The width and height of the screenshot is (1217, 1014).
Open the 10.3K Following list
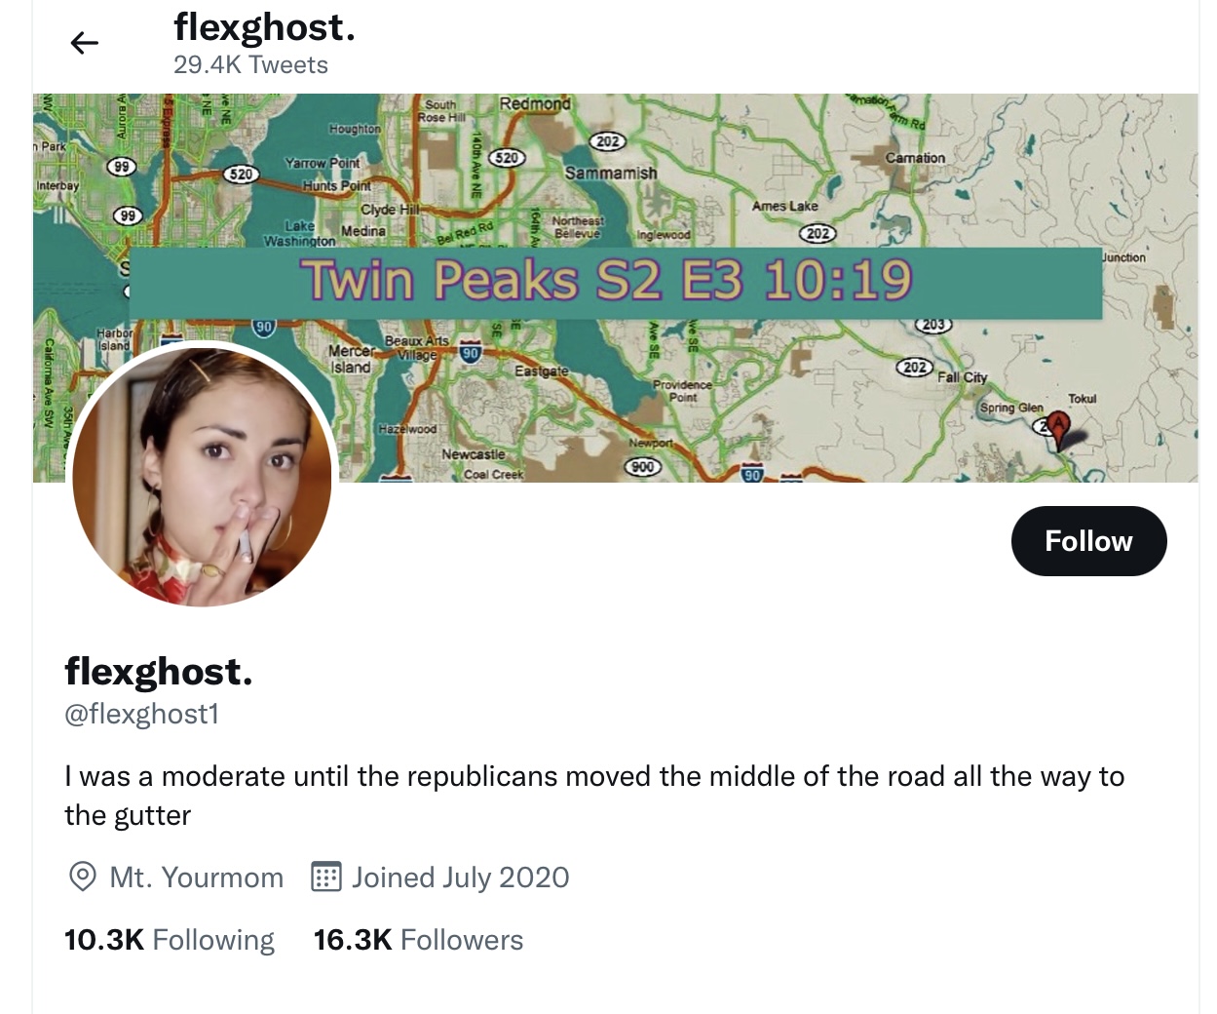pos(170,940)
